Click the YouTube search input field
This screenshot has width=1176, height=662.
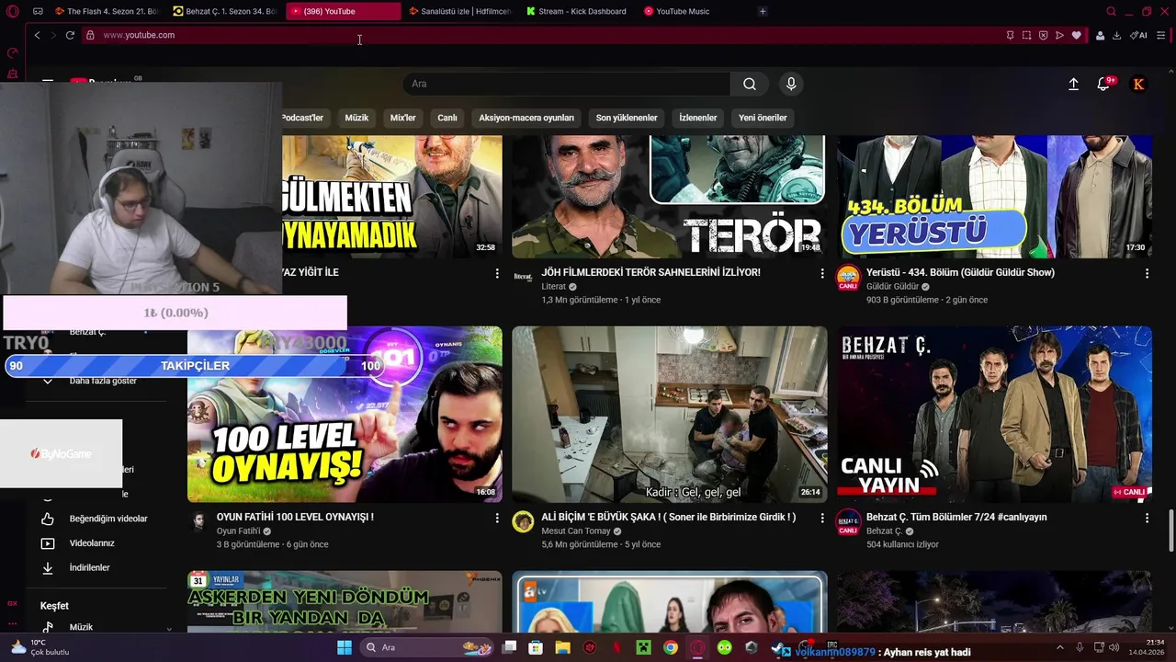click(567, 84)
